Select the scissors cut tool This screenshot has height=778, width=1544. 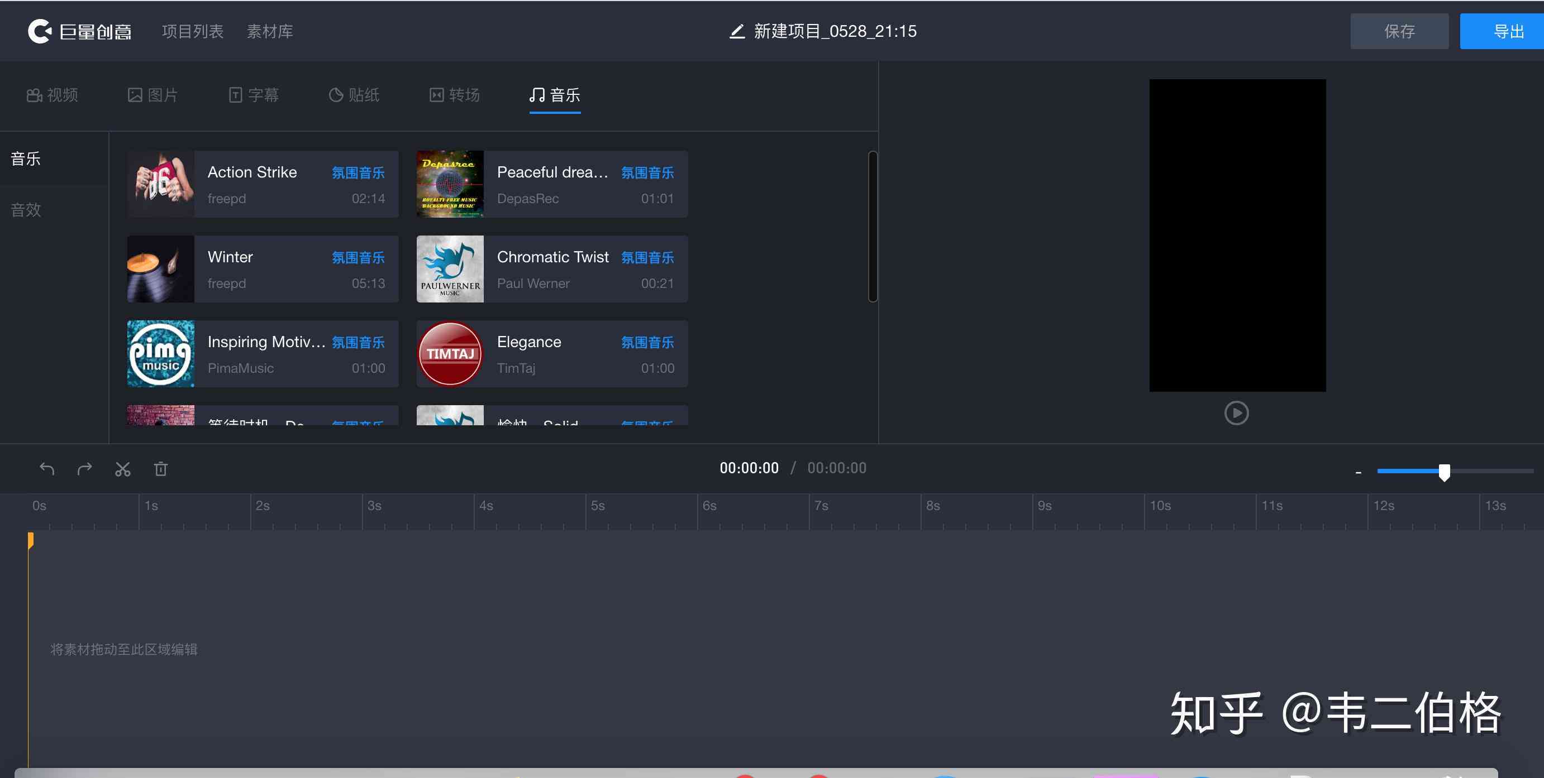[123, 469]
